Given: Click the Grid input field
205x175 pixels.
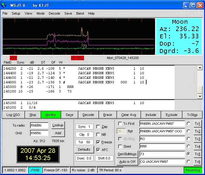Looking at the screenshot, I should [x=39, y=133].
